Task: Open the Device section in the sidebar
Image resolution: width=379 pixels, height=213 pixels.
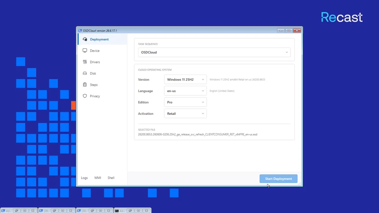Action: (x=102, y=51)
